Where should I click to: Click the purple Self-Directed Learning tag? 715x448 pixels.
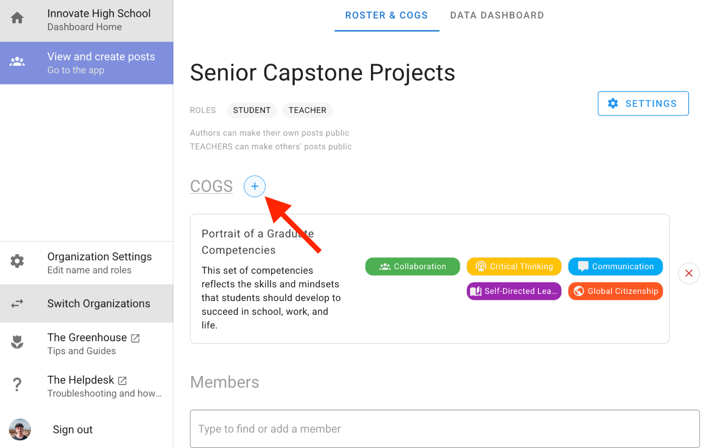tap(514, 291)
